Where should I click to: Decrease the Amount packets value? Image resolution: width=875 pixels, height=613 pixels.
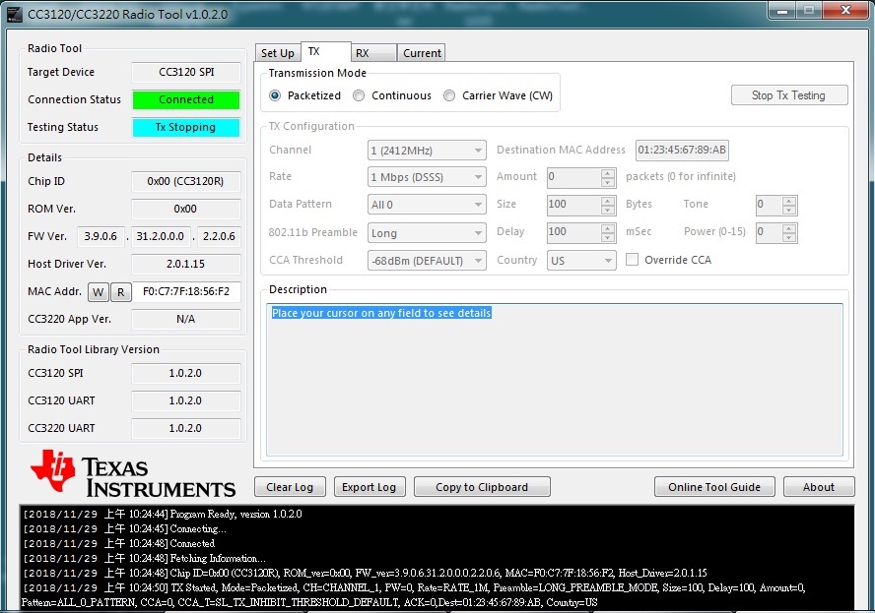[608, 183]
